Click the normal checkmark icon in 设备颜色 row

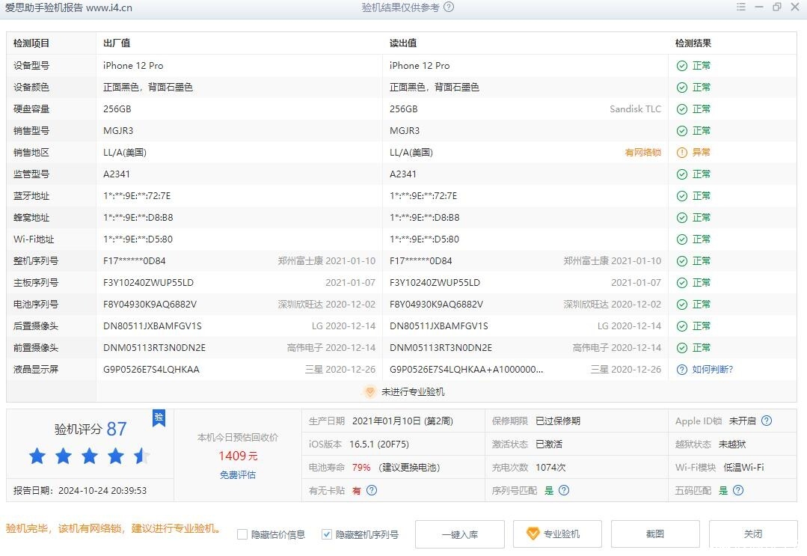pos(682,88)
